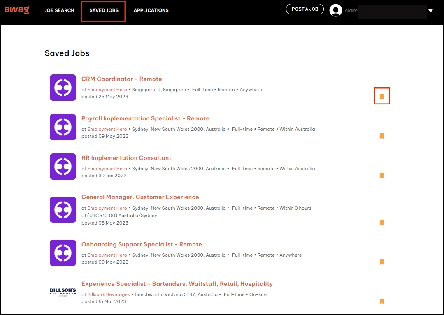Remove bookmark on Billson's Experience Specialist job
This screenshot has height=315, width=444.
(382, 301)
